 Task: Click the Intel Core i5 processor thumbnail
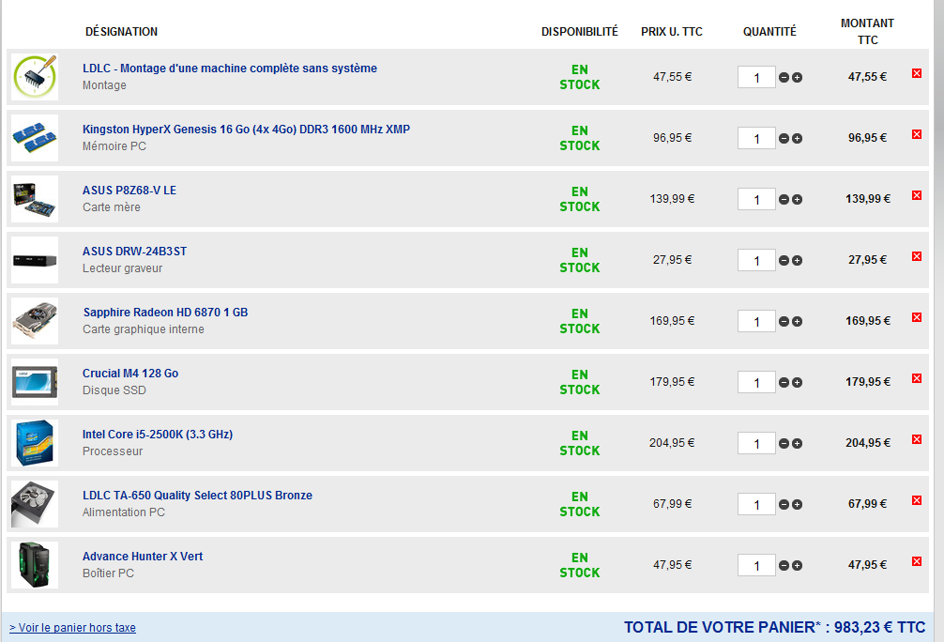[35, 443]
